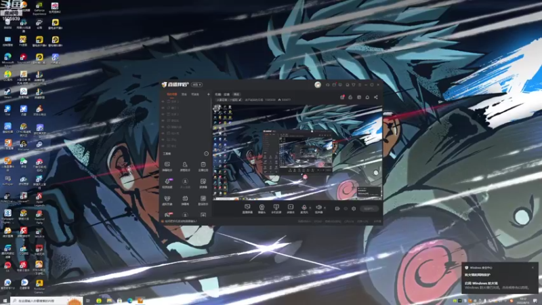
Task: Switch to the second scene tab
Action: tap(184, 94)
